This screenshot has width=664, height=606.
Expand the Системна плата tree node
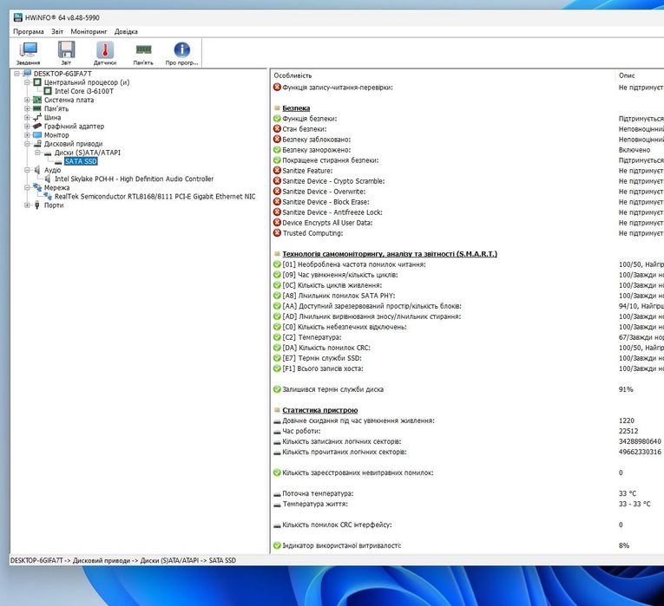[x=27, y=100]
